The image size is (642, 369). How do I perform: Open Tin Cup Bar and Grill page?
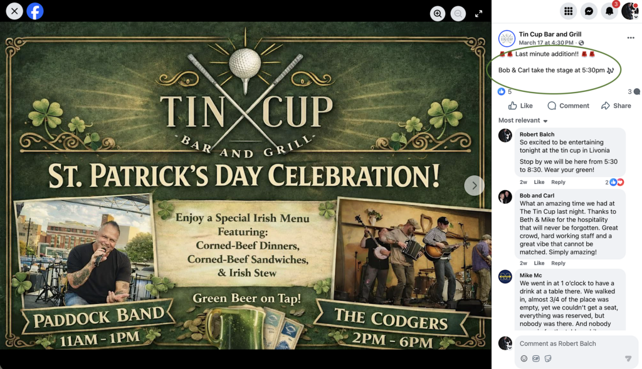click(550, 34)
